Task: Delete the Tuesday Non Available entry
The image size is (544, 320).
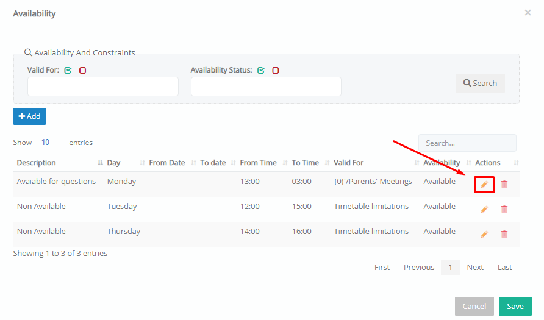Action: [504, 209]
